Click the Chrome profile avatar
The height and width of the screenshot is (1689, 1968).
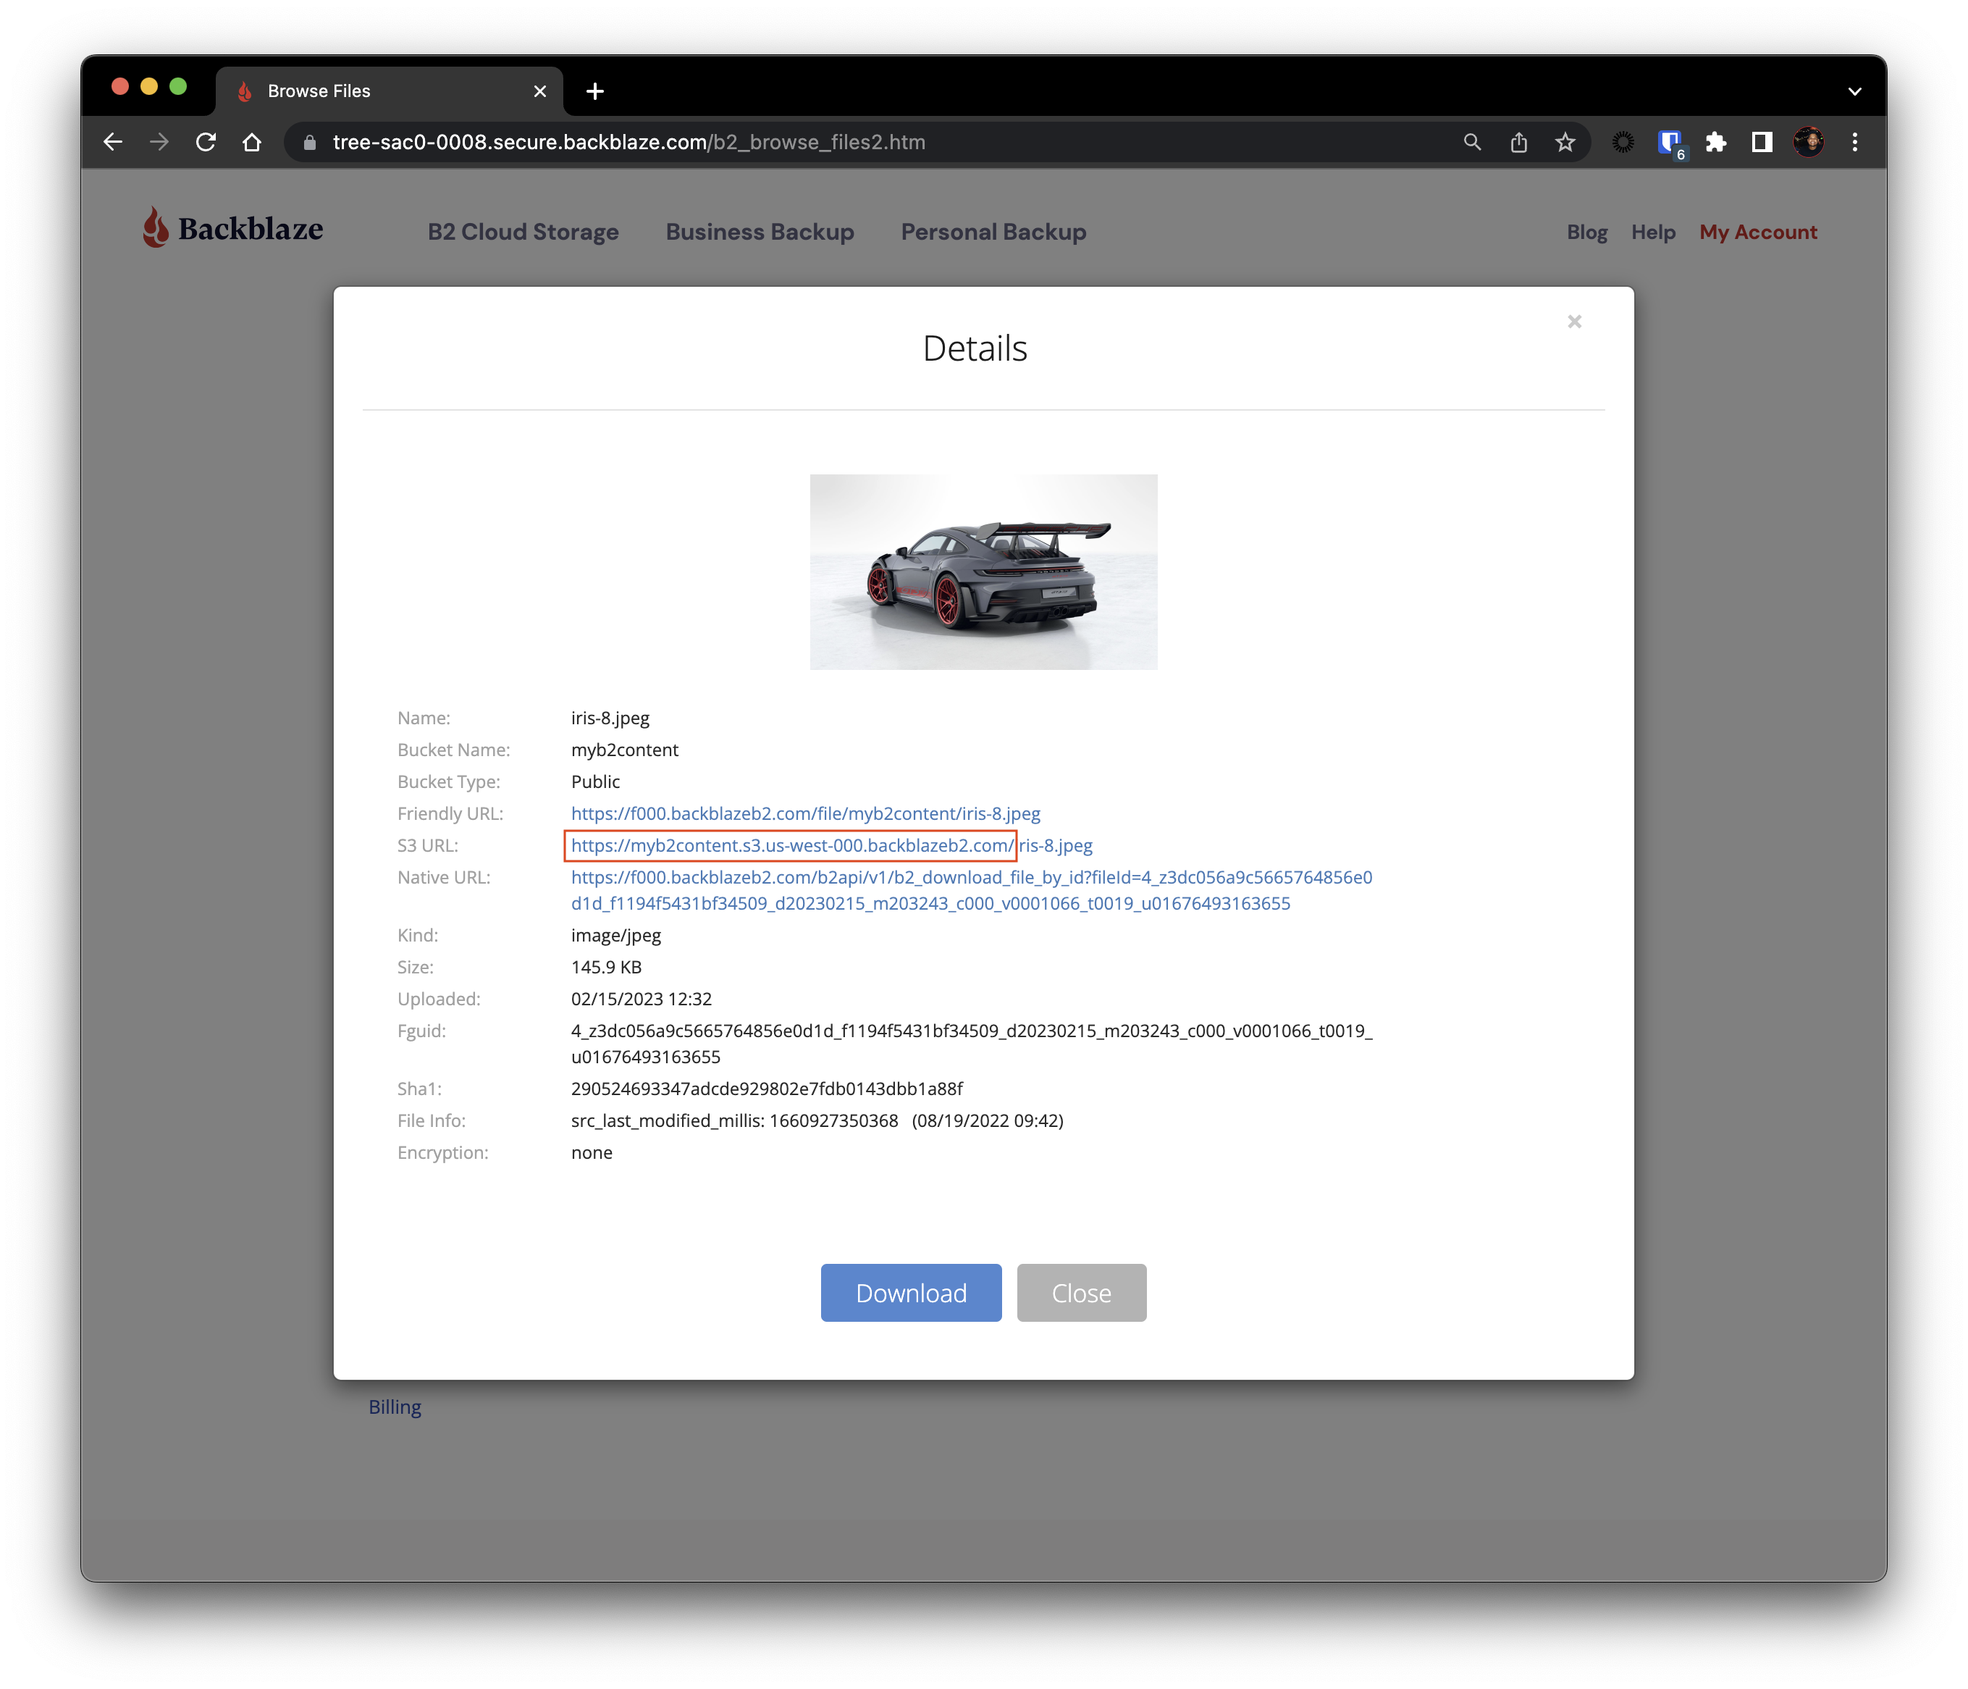pos(1810,141)
